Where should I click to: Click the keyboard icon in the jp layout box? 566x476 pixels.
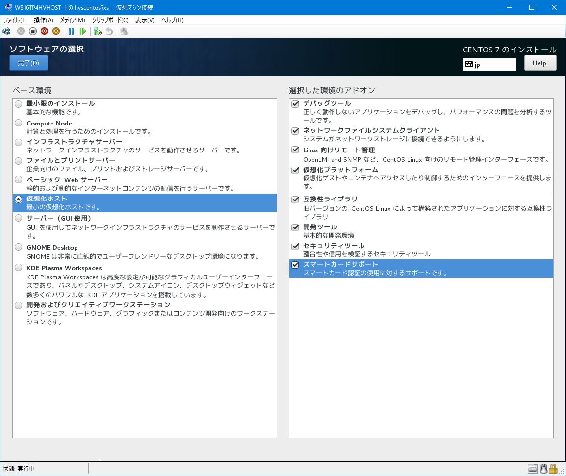469,64
